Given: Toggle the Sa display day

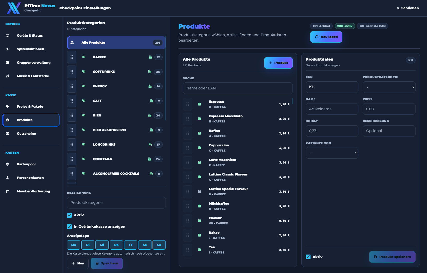Looking at the screenshot, I should 145,245.
